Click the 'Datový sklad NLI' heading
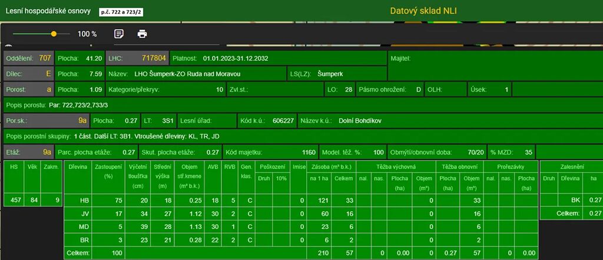603x260 pixels. click(423, 11)
